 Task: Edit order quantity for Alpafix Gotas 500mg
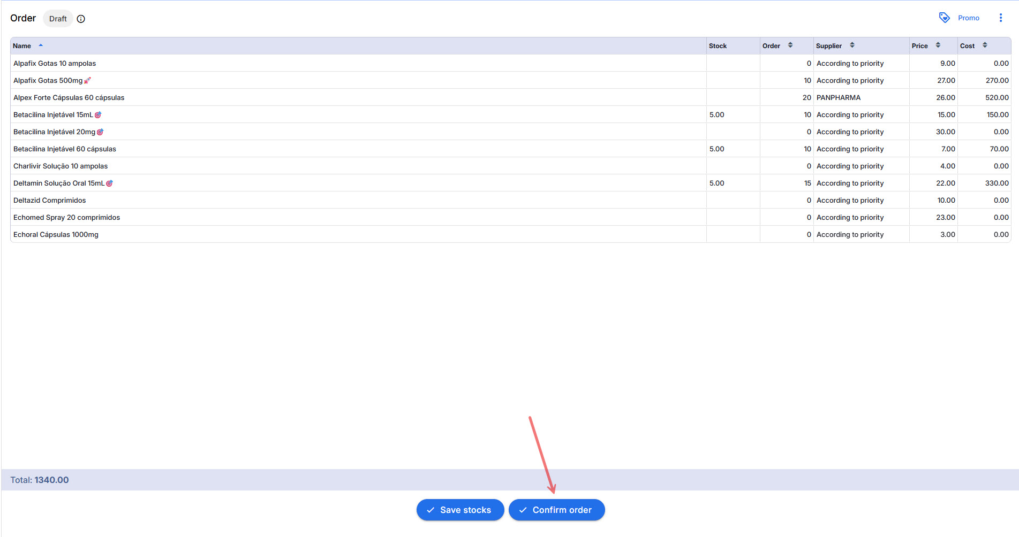(x=787, y=80)
